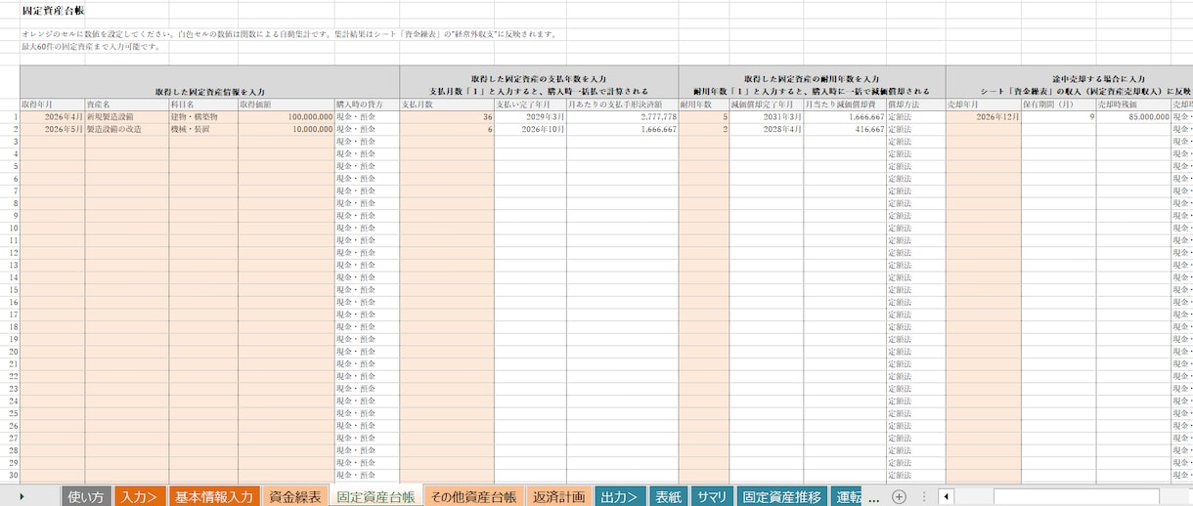Click the 売却年月 column header
Viewport: 1193px width, 506px height.
tap(984, 104)
